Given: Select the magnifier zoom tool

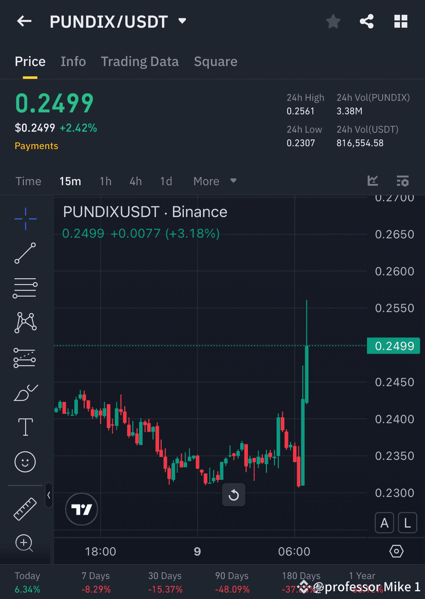Looking at the screenshot, I should [x=25, y=543].
